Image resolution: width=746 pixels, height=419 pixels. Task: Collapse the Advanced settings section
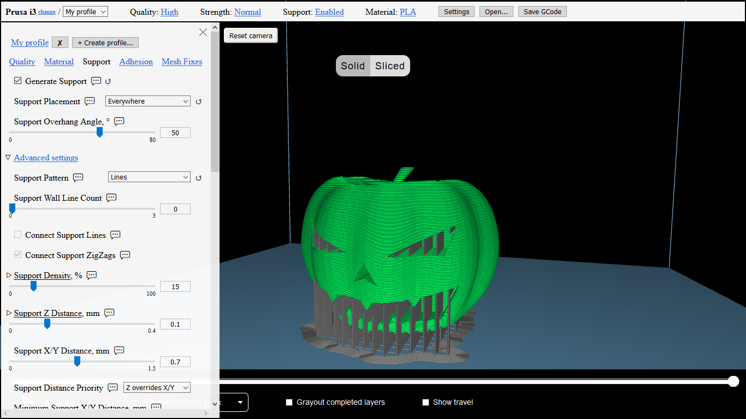[46, 158]
